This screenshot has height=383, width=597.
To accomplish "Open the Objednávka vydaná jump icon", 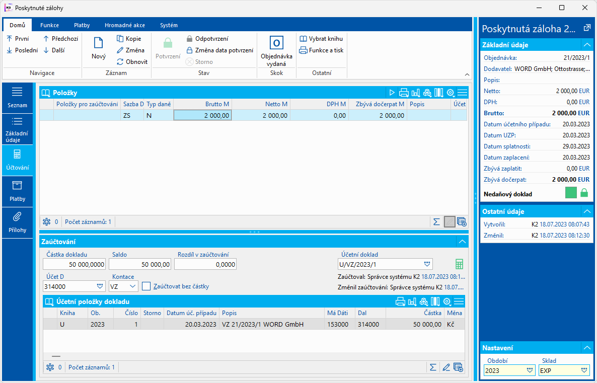I will [276, 43].
